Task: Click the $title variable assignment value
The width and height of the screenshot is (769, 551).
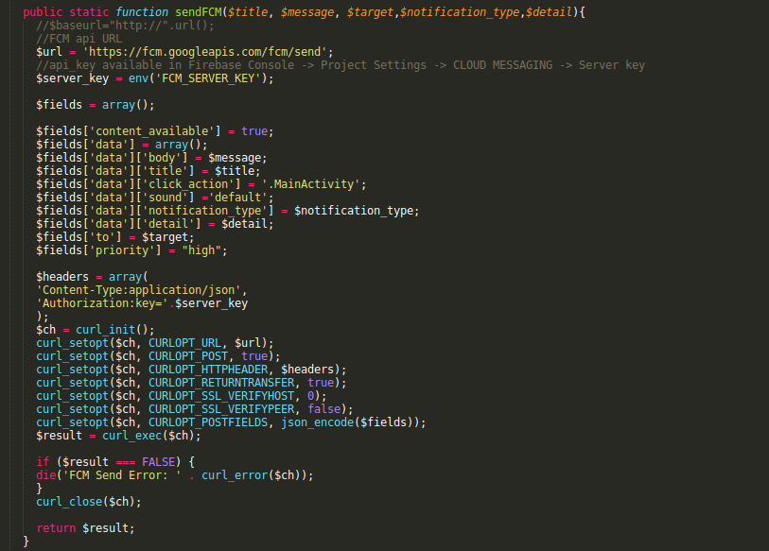Action: coord(235,171)
